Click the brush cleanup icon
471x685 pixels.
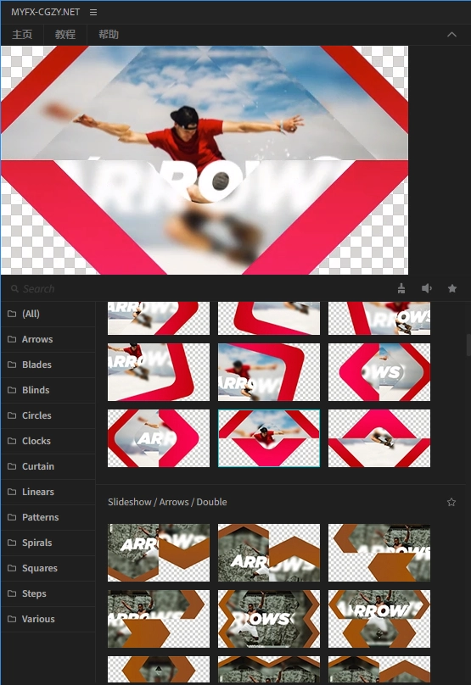[401, 288]
